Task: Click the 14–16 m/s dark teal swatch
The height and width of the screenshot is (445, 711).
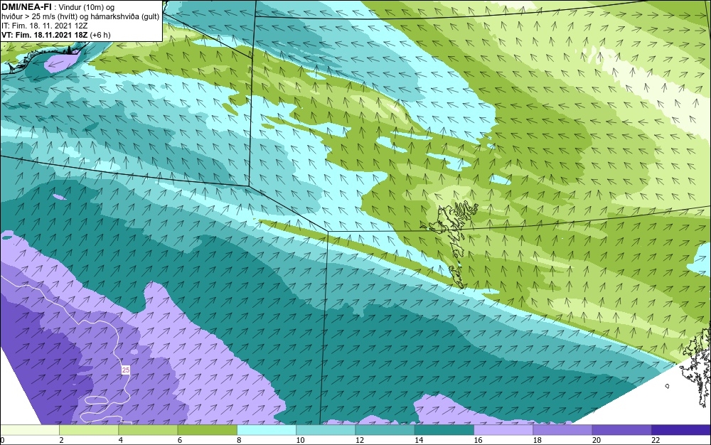Action: (444, 430)
